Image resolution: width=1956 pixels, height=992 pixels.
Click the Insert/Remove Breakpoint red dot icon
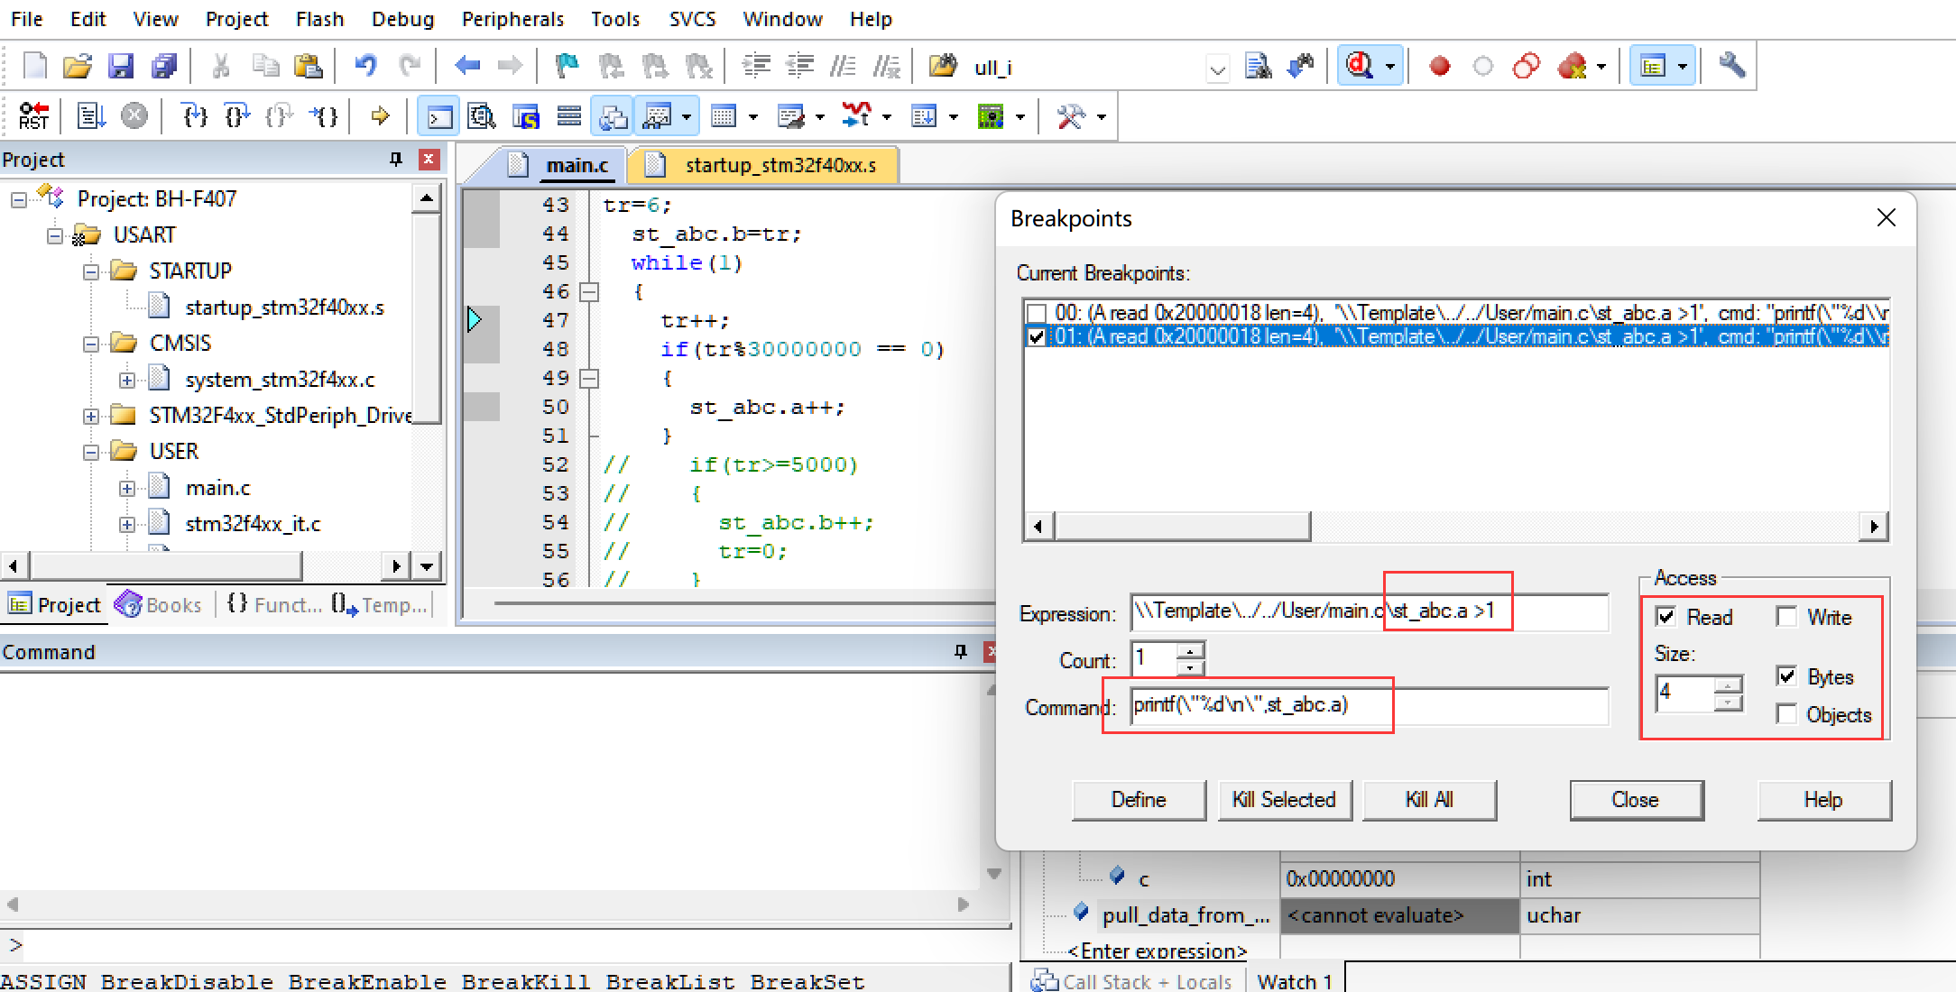coord(1439,66)
